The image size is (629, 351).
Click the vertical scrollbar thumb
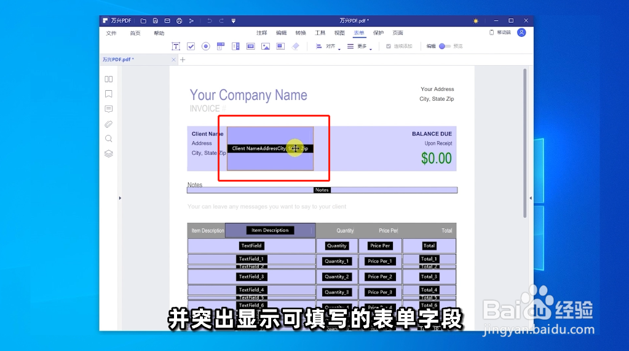(x=524, y=143)
